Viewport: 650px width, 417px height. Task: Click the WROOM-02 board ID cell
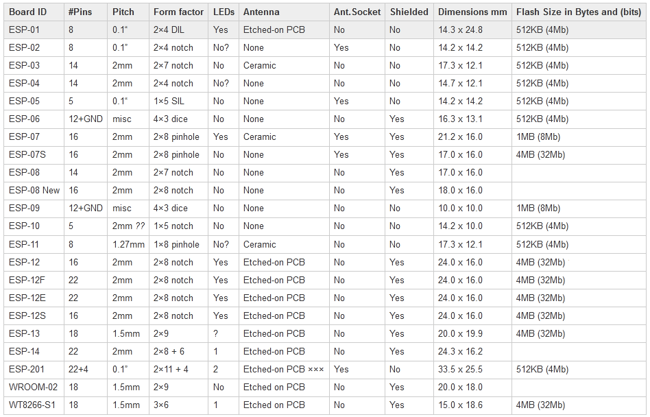coord(33,387)
